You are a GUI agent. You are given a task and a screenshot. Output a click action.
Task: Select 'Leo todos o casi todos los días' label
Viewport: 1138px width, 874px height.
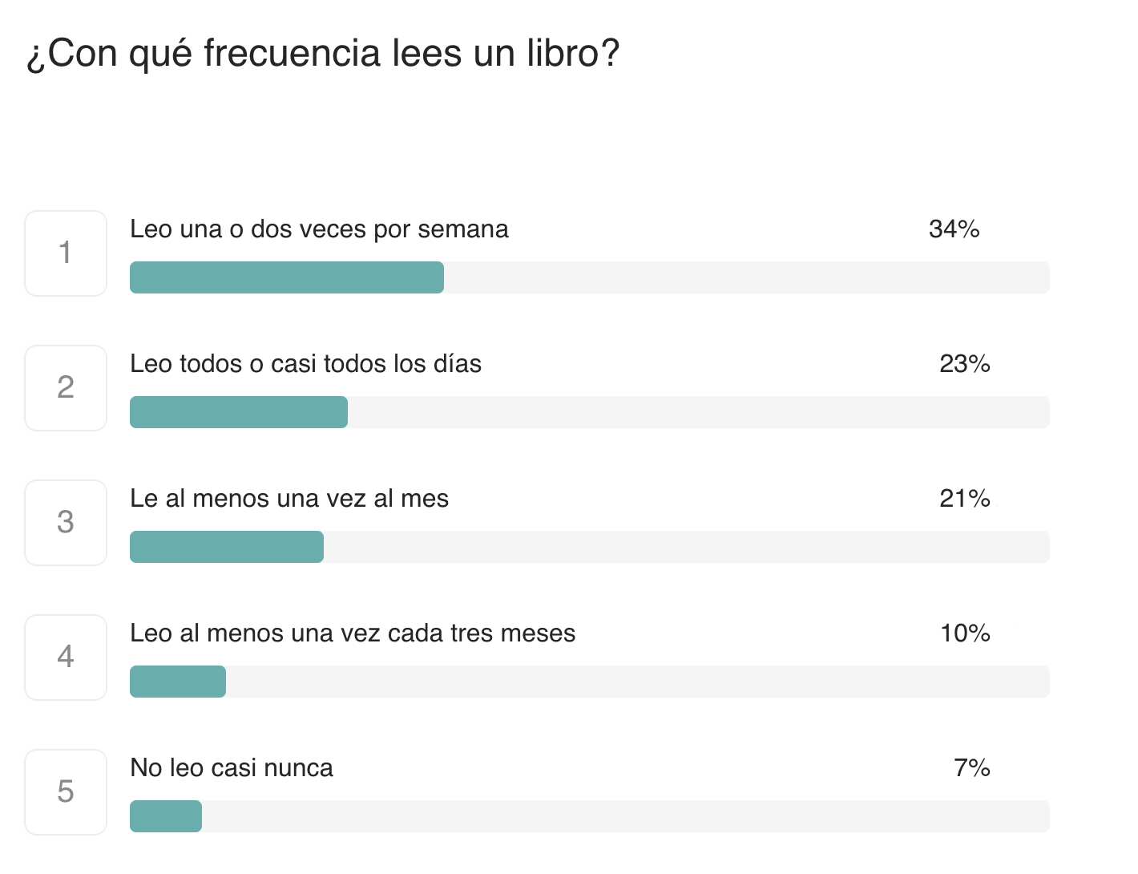[x=305, y=364]
